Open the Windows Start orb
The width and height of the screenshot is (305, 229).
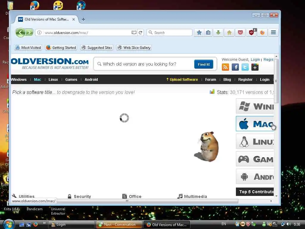pyautogui.click(x=8, y=224)
